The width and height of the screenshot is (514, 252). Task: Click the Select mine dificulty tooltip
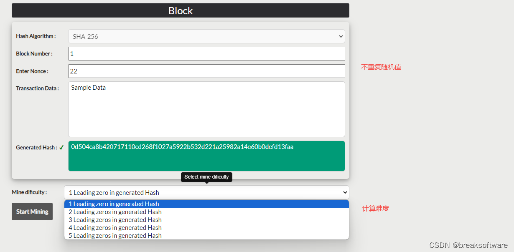[206, 177]
